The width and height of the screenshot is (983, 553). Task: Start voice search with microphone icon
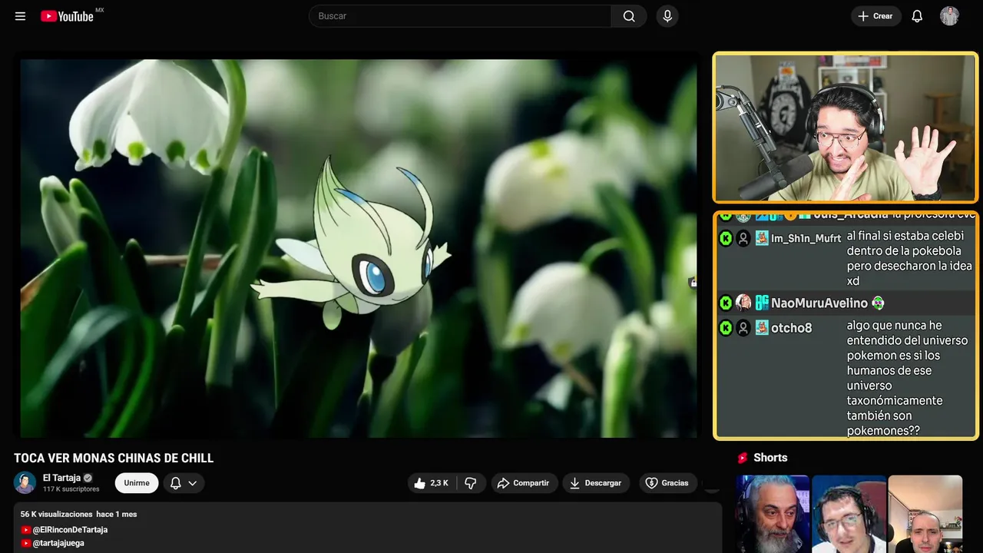tap(667, 16)
